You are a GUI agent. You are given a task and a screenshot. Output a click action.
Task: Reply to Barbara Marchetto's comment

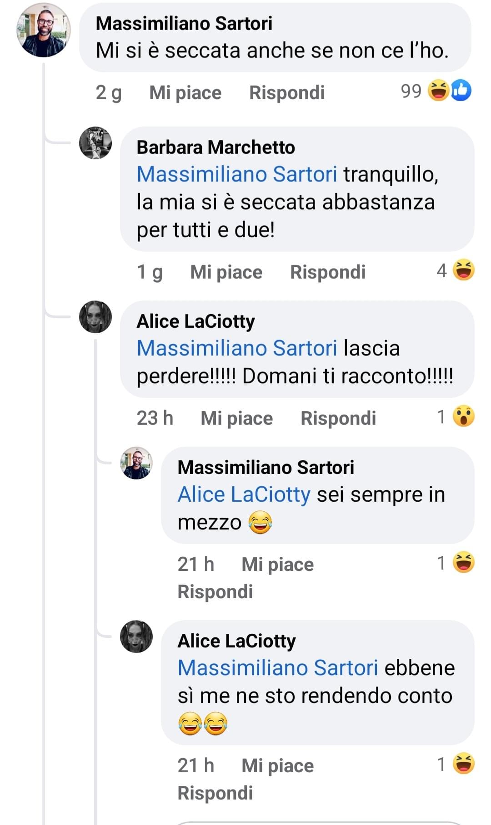(x=328, y=272)
